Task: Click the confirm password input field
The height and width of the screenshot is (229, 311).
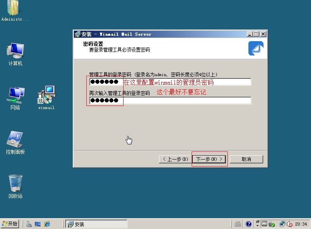Action: point(170,101)
